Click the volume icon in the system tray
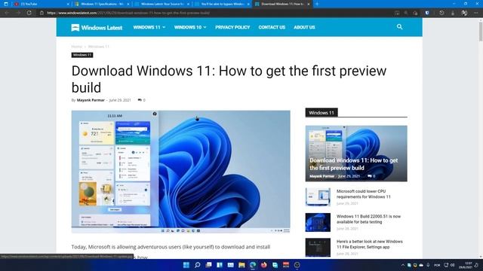This screenshot has width=483, height=271. (453, 265)
